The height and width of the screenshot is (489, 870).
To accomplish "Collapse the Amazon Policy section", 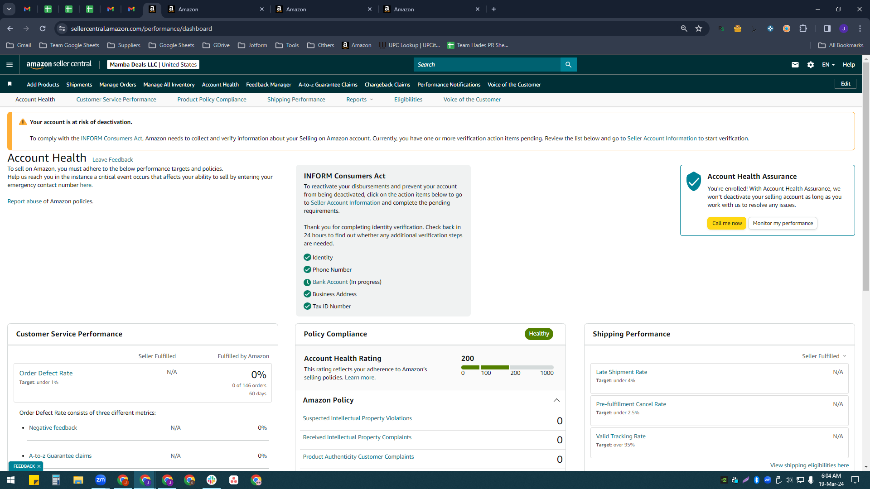I will 556,400.
